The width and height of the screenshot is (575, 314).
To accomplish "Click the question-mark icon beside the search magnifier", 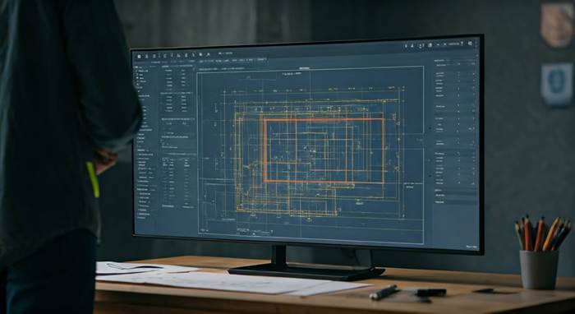I will 462,44.
